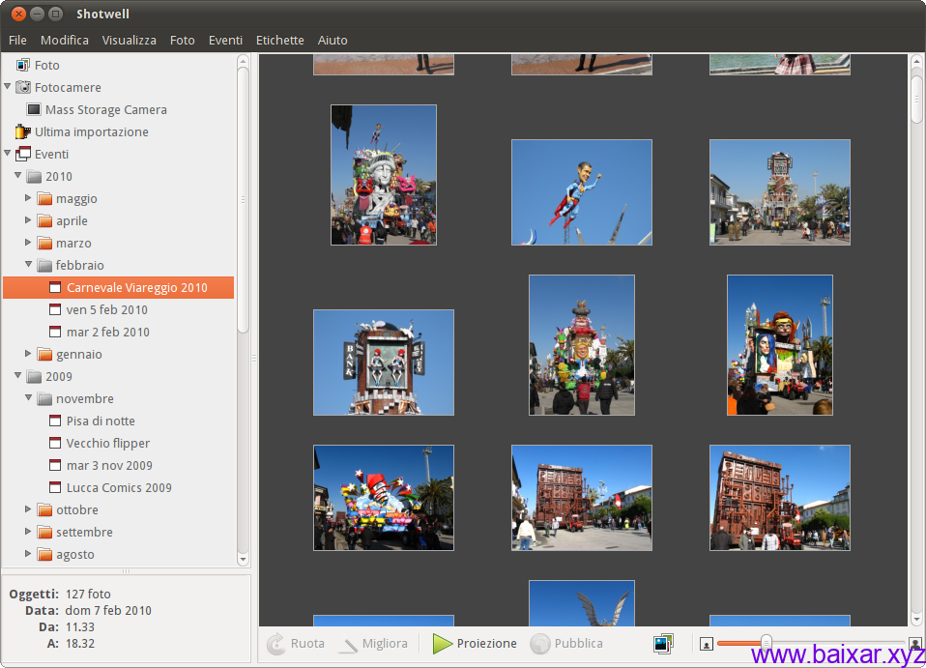Open the Vecchio flipper event

coord(107,443)
